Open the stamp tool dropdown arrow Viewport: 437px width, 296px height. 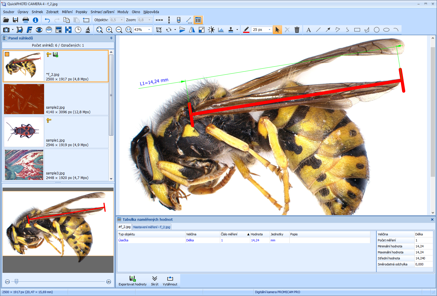tap(237, 30)
